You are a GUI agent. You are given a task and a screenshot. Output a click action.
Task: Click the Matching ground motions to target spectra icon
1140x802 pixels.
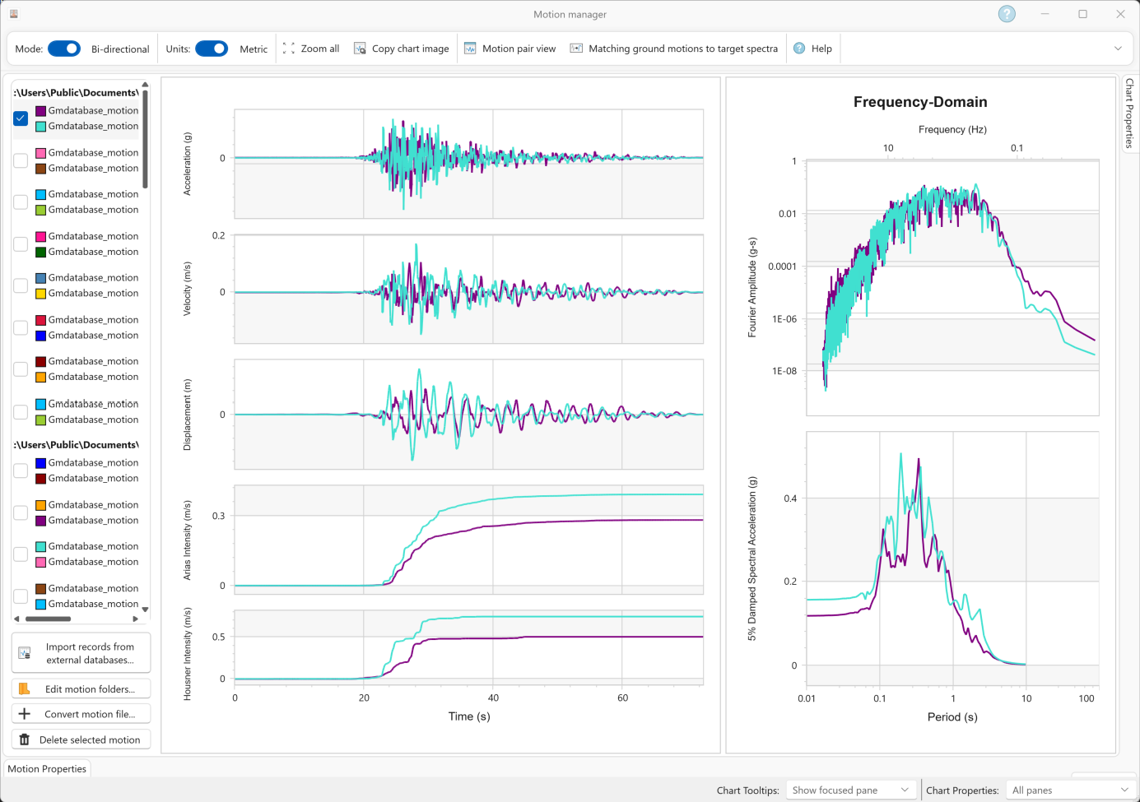point(576,49)
